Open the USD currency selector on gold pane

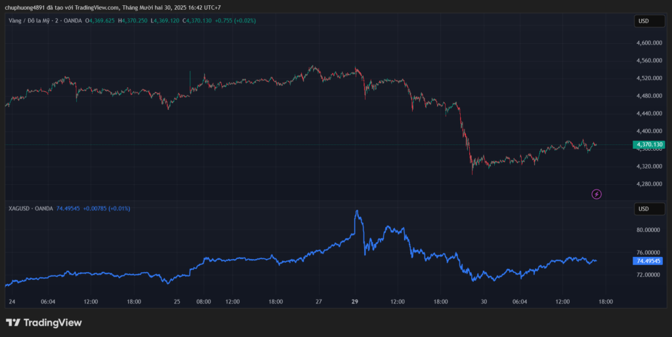pyautogui.click(x=643, y=21)
